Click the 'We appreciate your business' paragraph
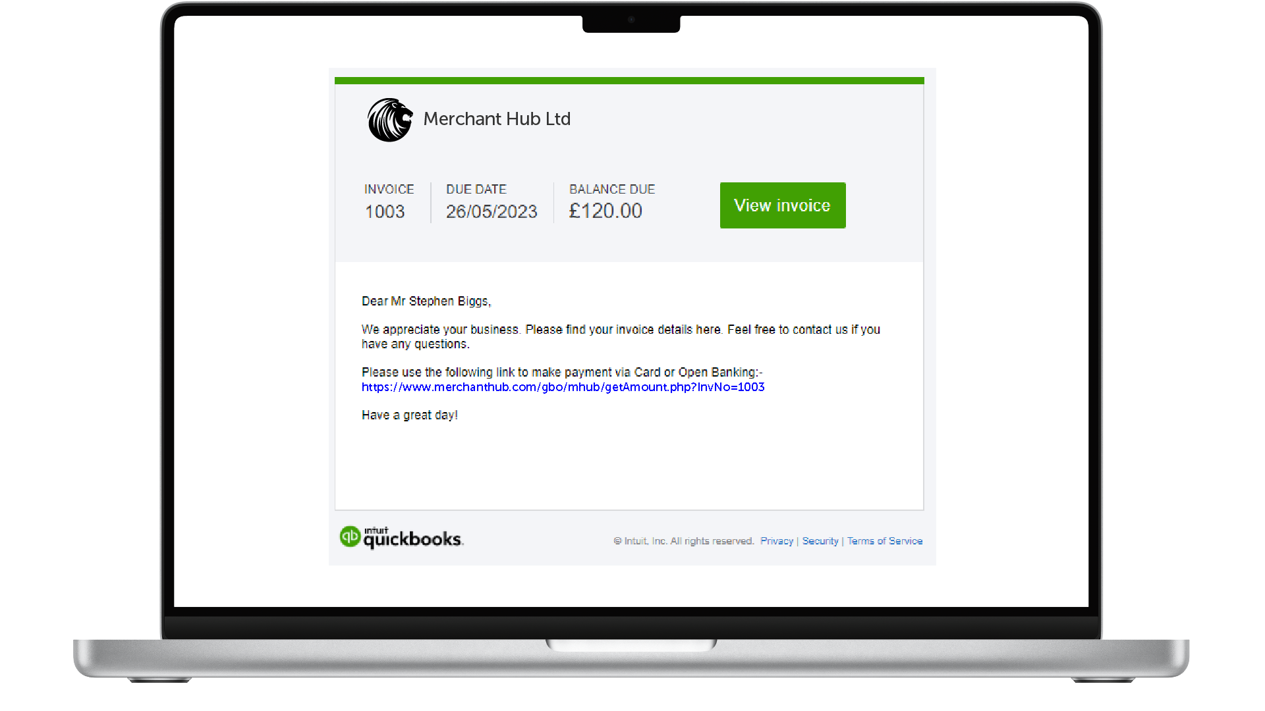 pyautogui.click(x=621, y=336)
